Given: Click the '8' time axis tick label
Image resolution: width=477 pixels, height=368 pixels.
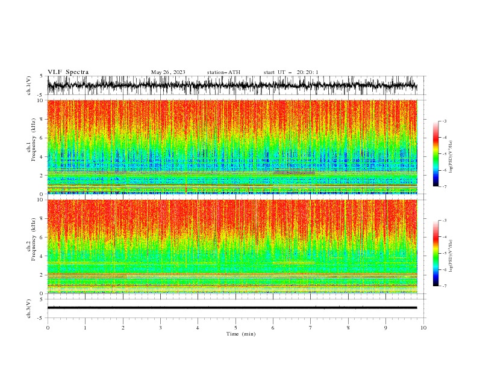Looking at the screenshot, I should pos(348,328).
